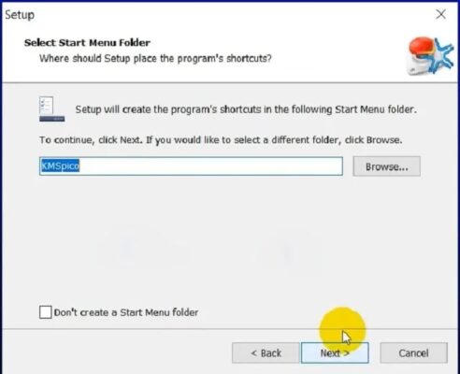Go to the next step with Next
Screen dimensions: 460x374
pyautogui.click(x=335, y=353)
